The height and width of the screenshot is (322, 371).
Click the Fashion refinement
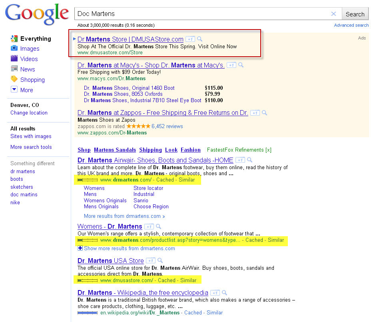tap(190, 150)
